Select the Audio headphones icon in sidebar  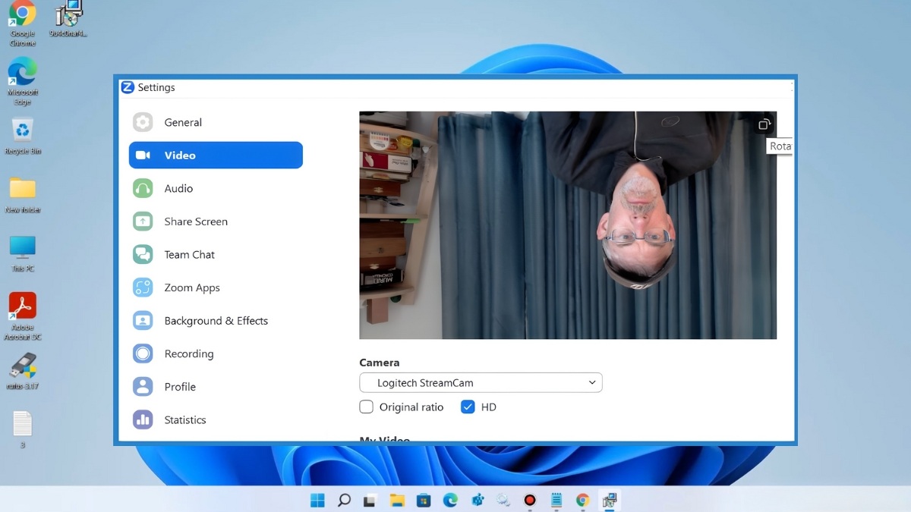(143, 188)
